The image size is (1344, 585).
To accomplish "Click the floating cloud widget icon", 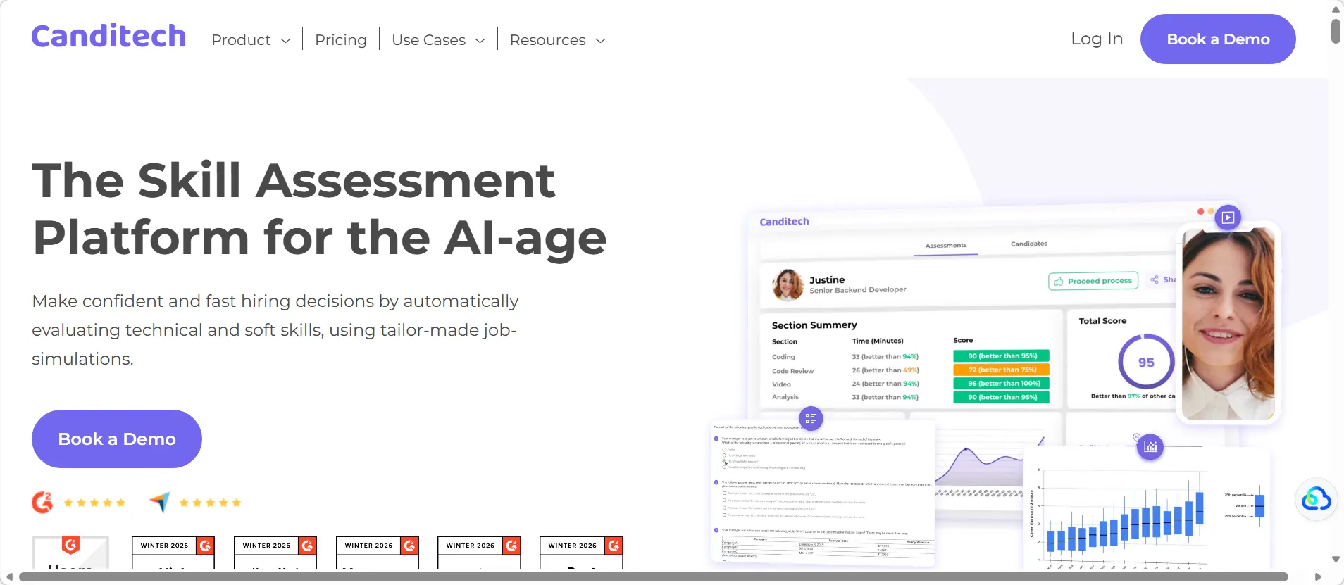I will point(1316,499).
